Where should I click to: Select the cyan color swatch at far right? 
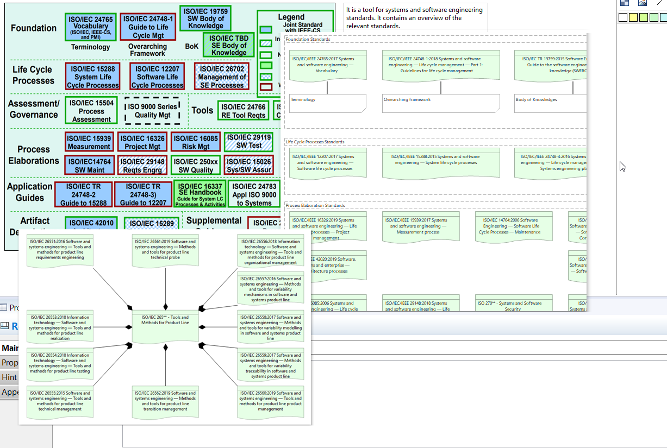coord(664,17)
